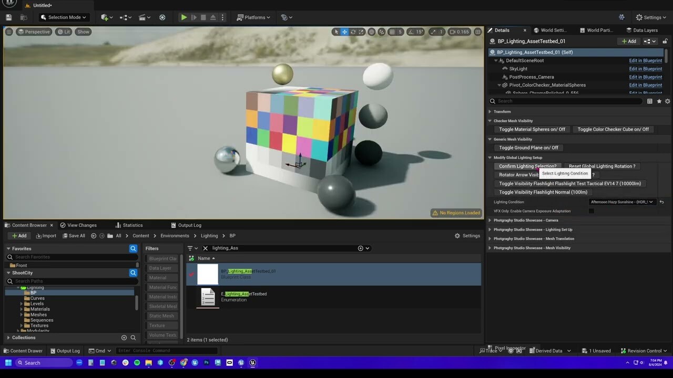
Task: Toggle grid snapping in the viewport
Action: point(392,31)
